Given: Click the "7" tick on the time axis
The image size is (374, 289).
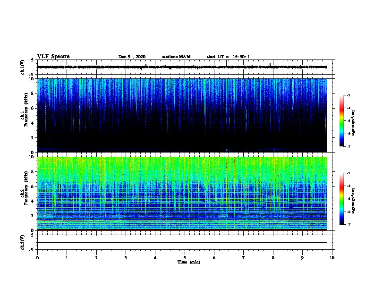Looking at the screenshot, I should click(244, 258).
